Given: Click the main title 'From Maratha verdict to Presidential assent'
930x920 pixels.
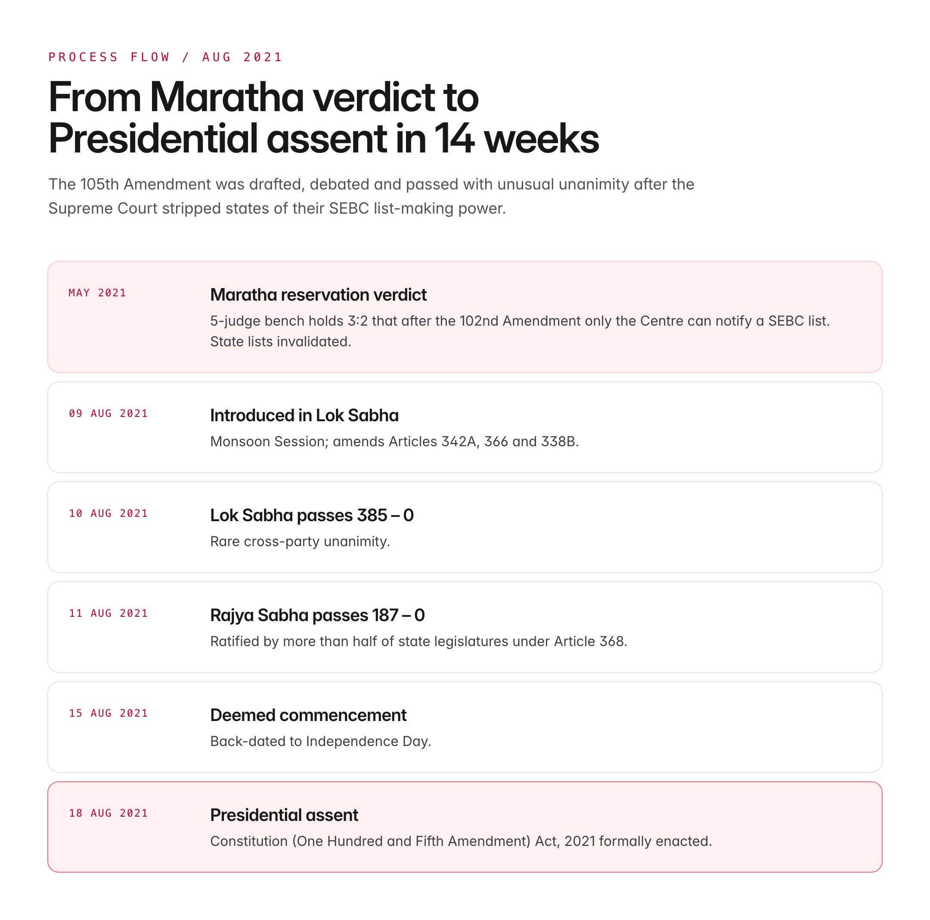Looking at the screenshot, I should (323, 118).
